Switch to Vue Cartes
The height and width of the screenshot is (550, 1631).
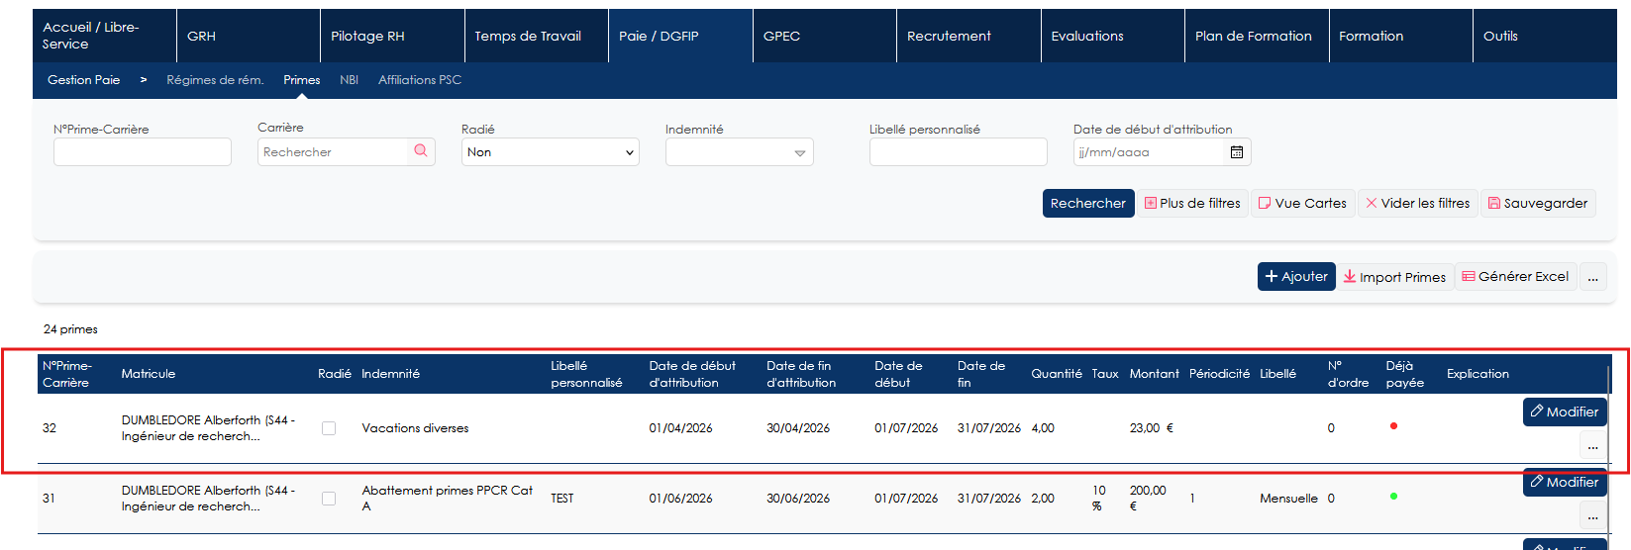pos(1302,203)
